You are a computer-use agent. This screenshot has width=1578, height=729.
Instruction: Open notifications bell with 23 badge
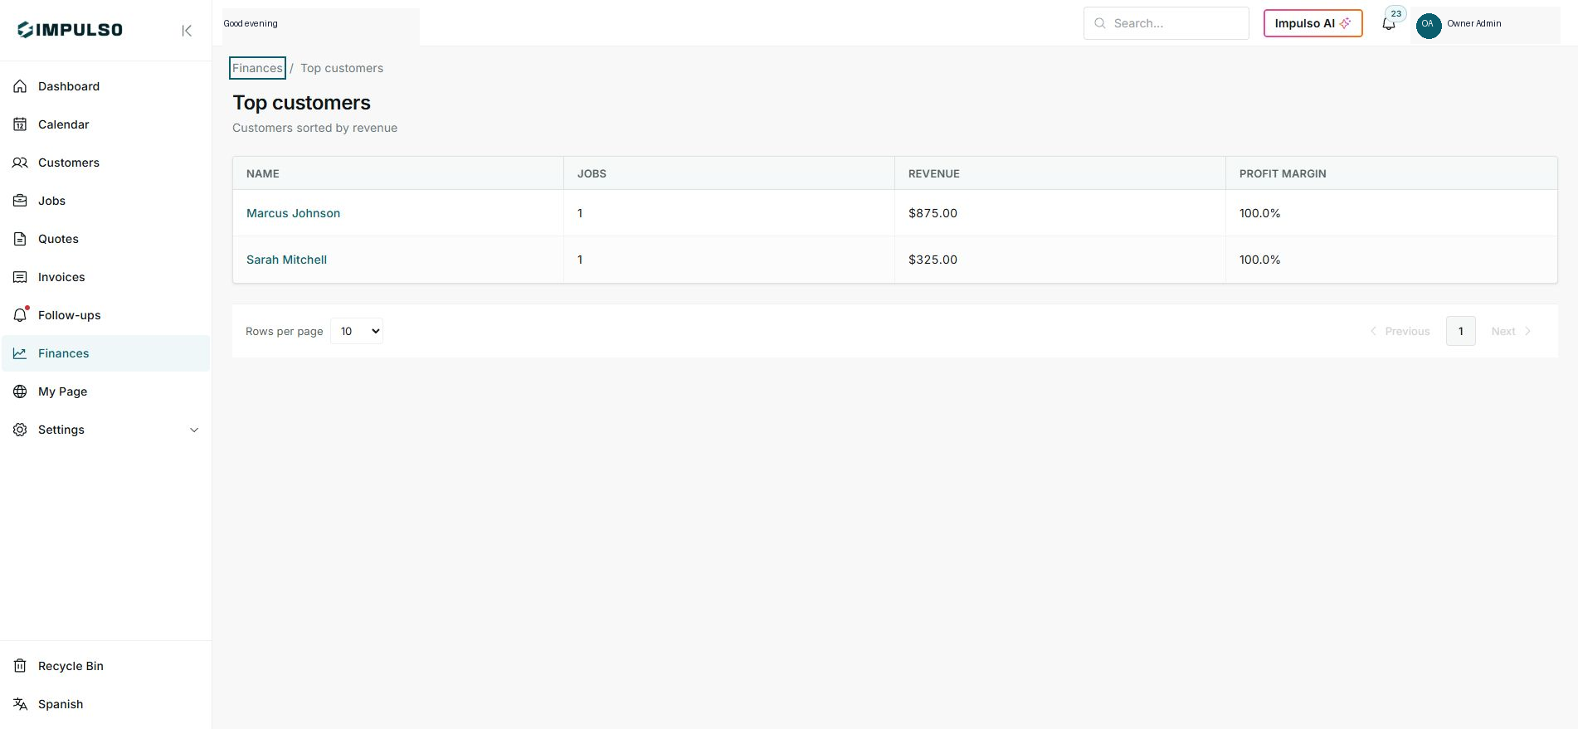pyautogui.click(x=1389, y=23)
